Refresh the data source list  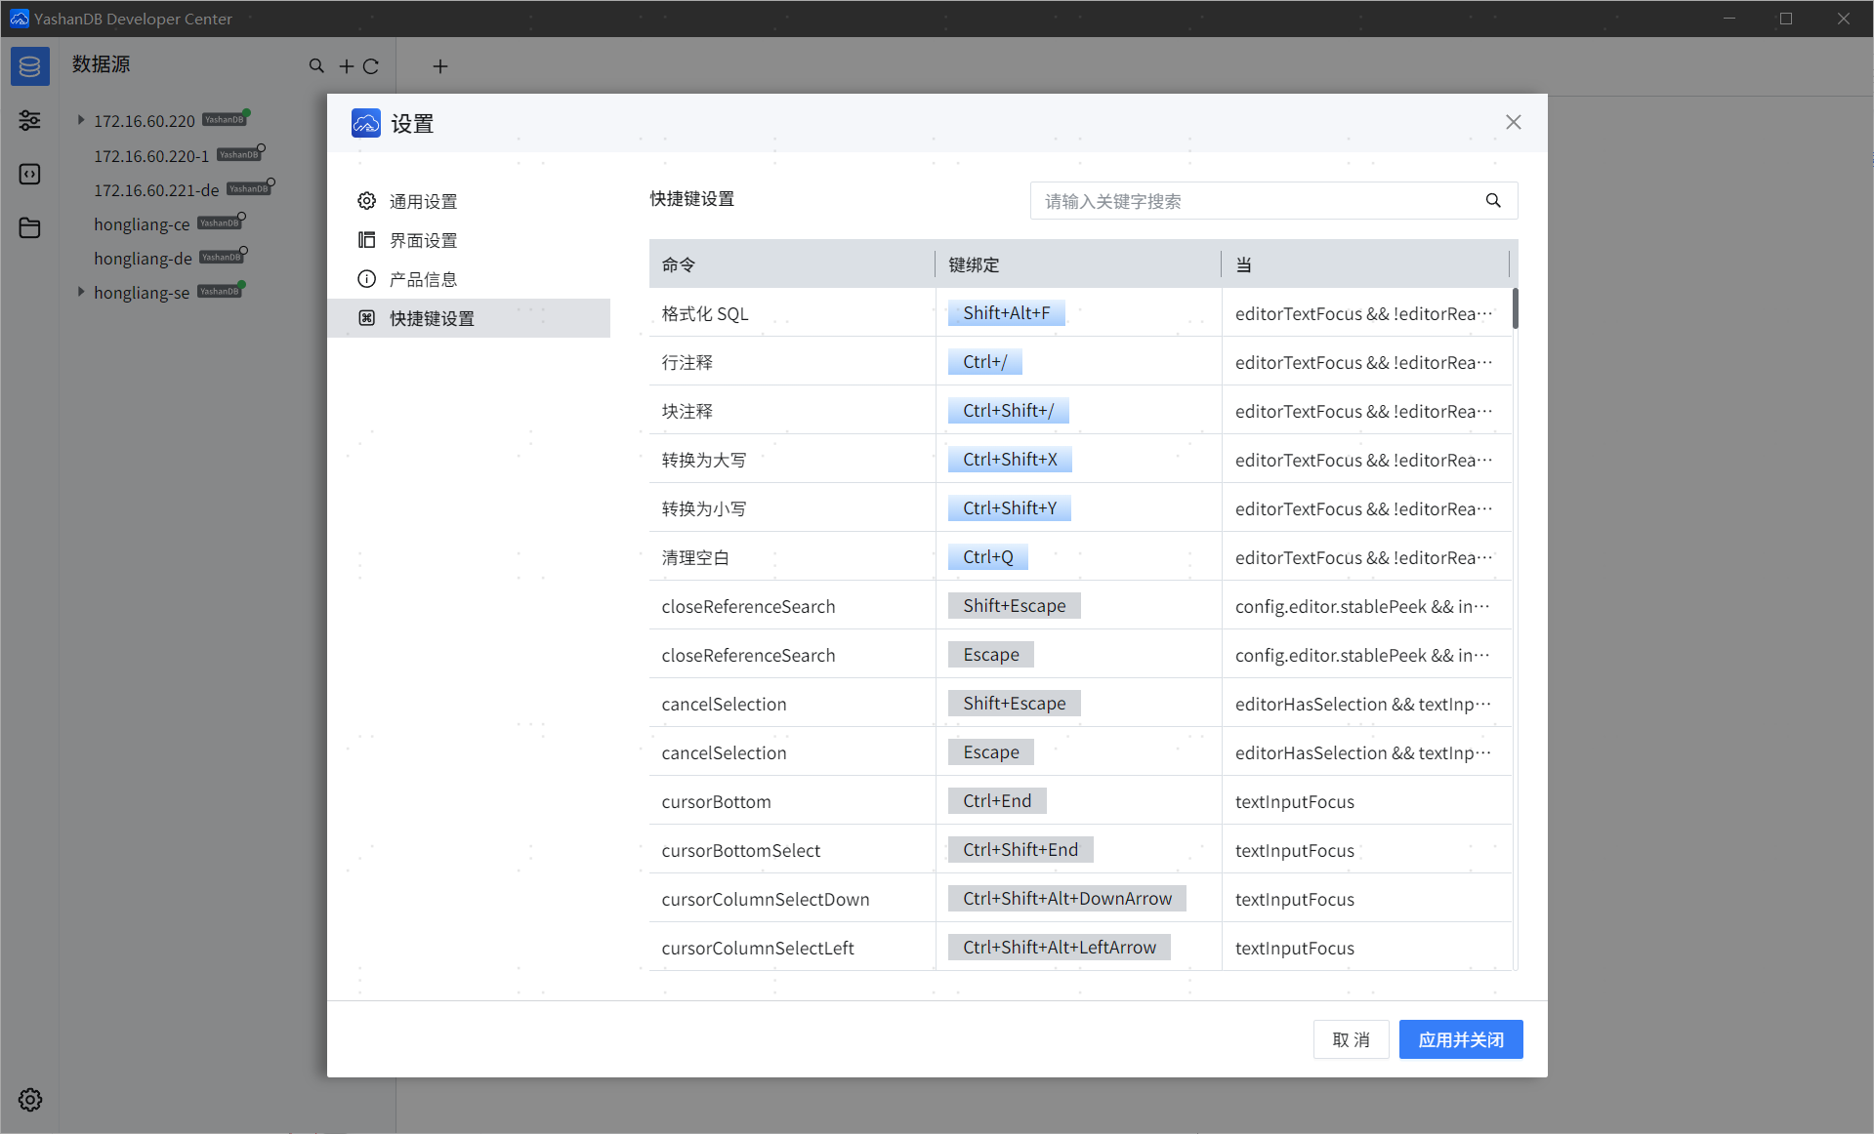(371, 66)
